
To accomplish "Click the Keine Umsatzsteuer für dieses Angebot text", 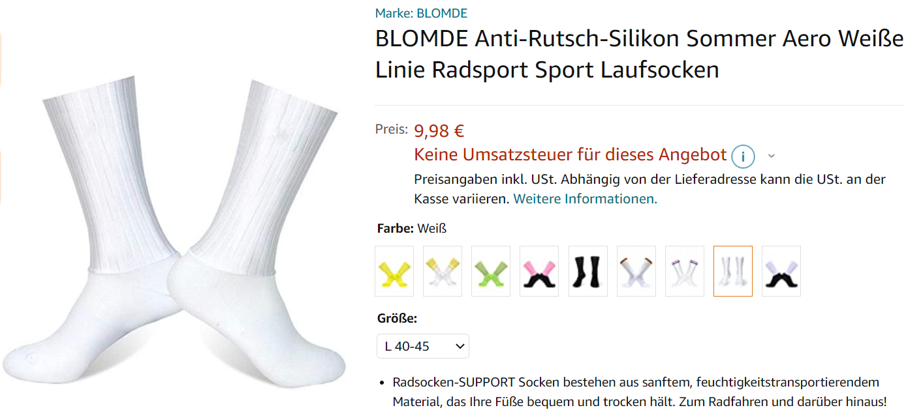I will tap(571, 155).
